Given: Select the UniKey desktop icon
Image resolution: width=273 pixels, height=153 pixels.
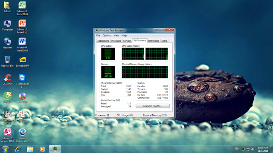Looking at the screenshot, I should (22, 116).
